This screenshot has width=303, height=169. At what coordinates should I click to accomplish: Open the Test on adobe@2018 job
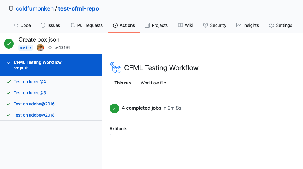pos(34,115)
